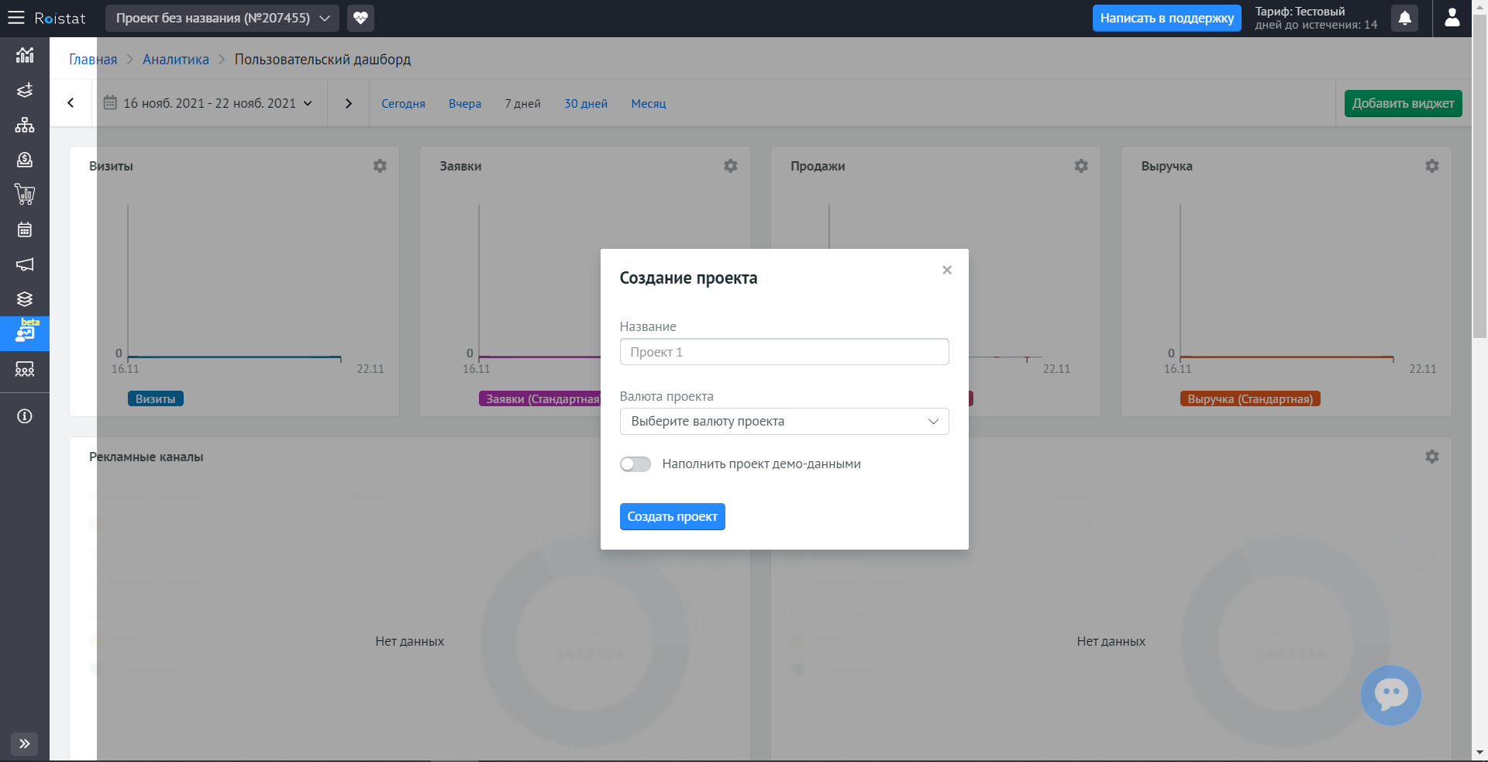
Task: Open the project selector dropdown
Action: 222,18
